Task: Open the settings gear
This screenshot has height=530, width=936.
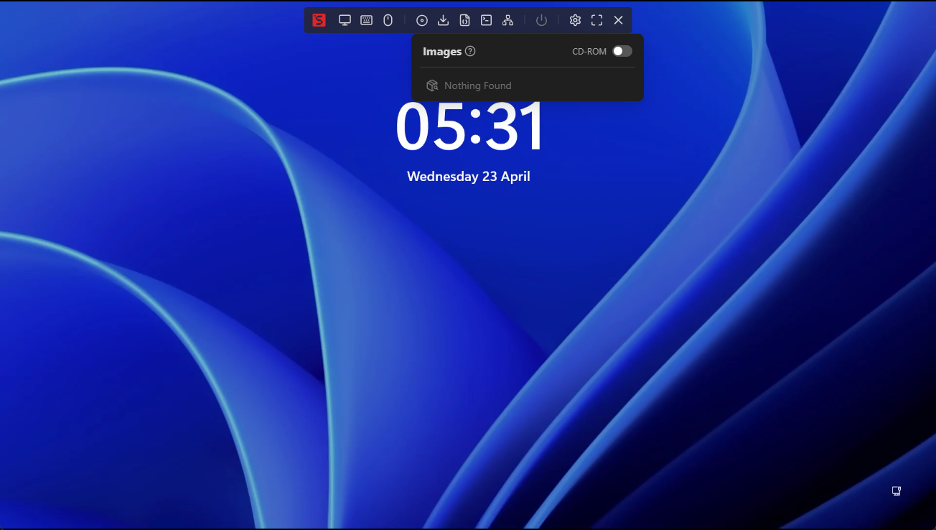Action: [x=575, y=20]
